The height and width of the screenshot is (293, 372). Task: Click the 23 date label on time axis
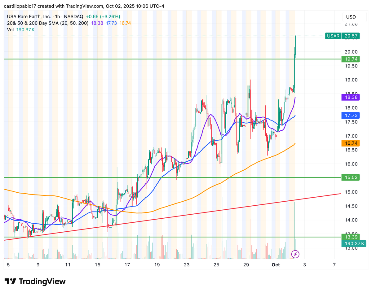[x=187, y=265]
